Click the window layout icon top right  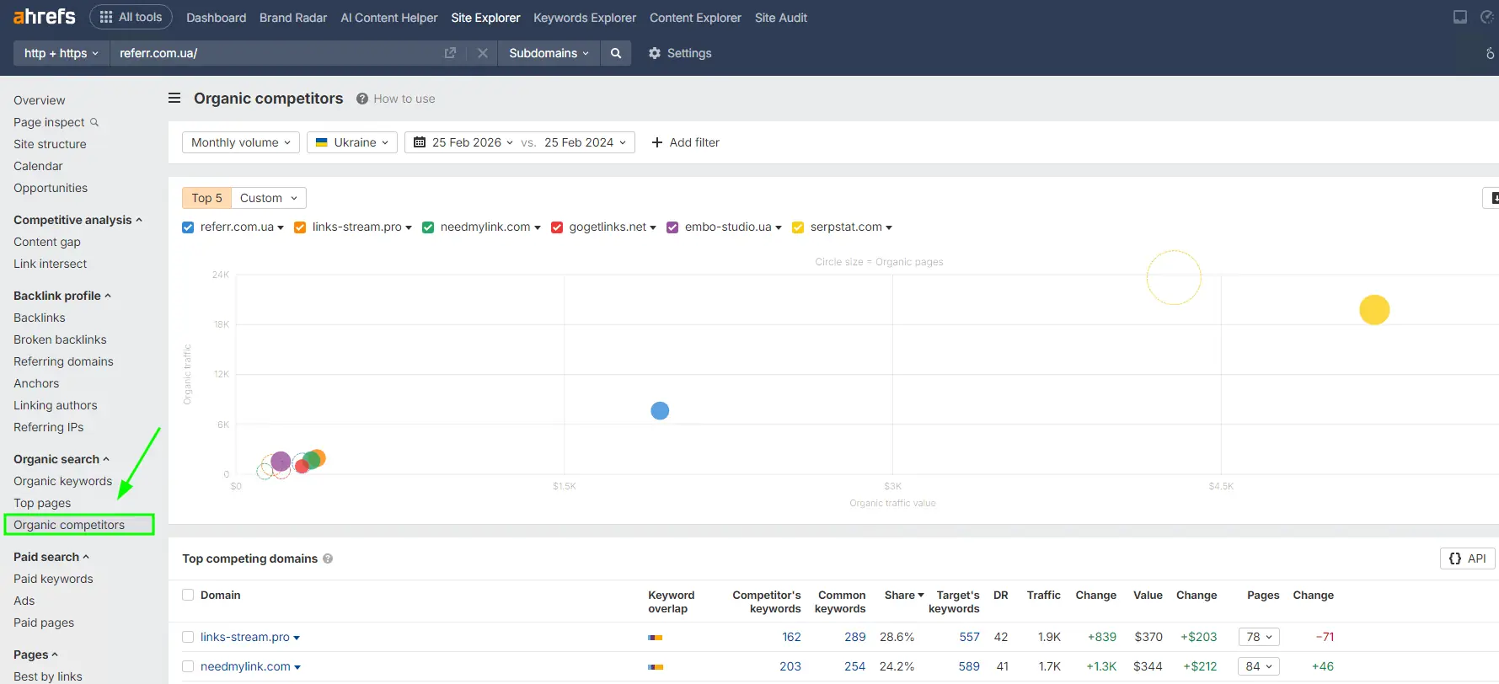(1460, 17)
